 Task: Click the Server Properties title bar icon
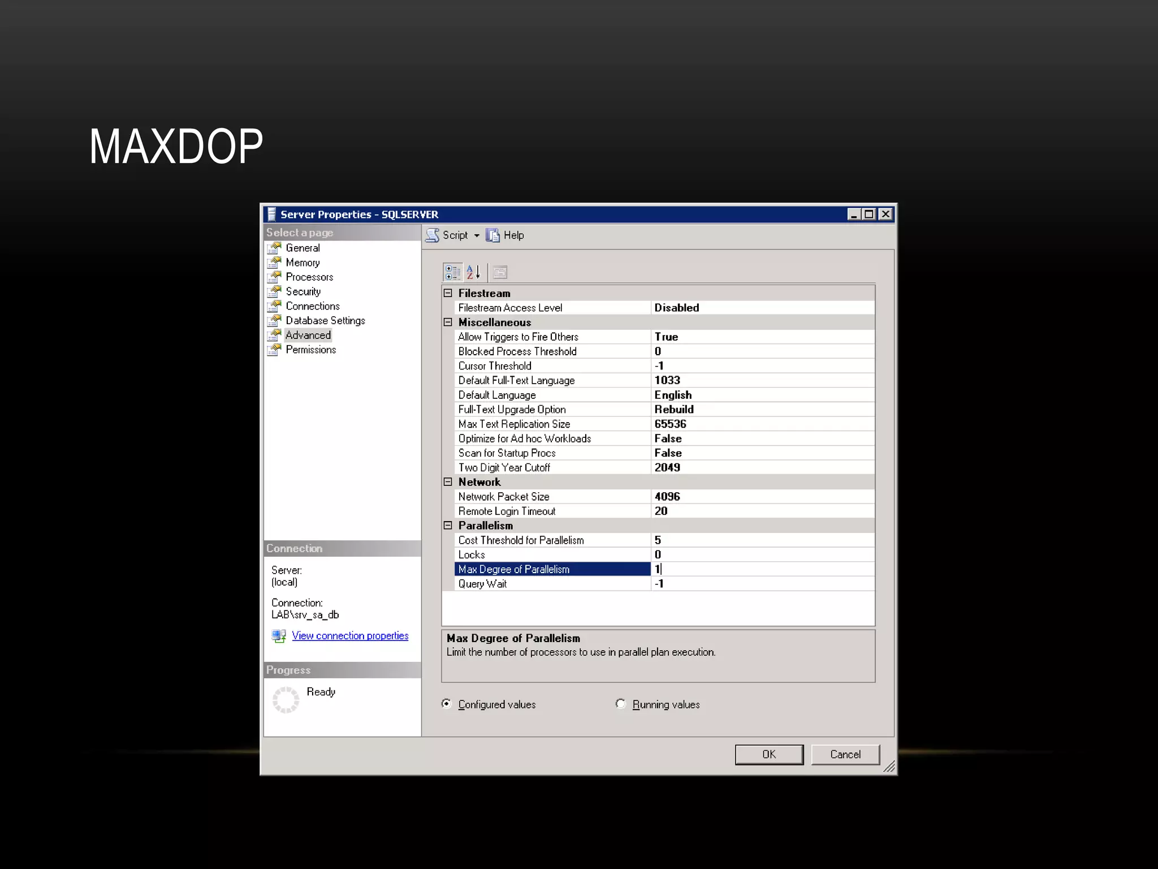click(271, 214)
